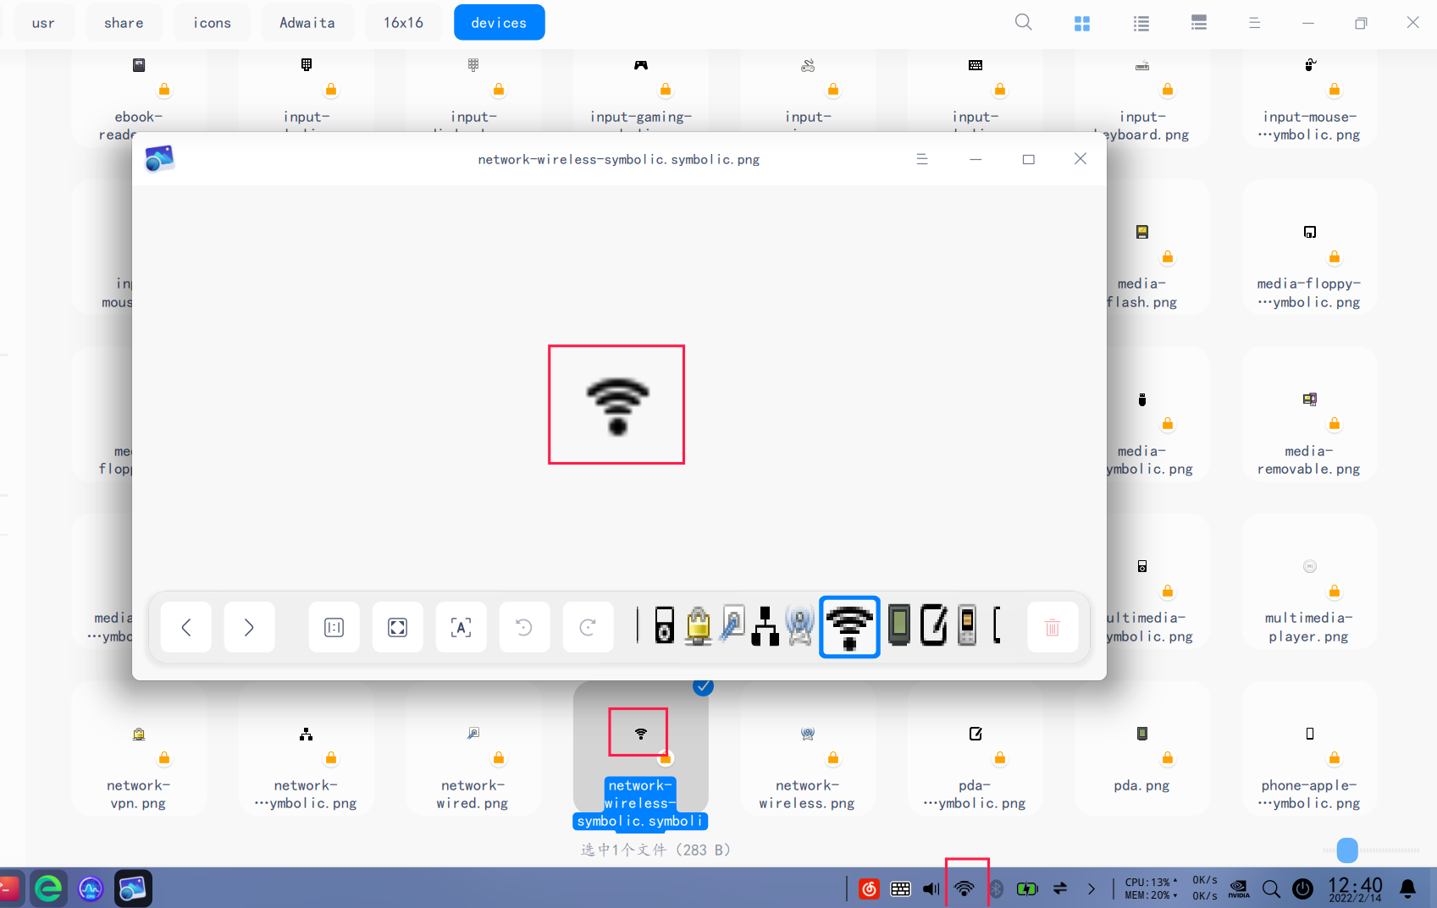Open search in the file manager
This screenshot has width=1437, height=908.
(1024, 23)
